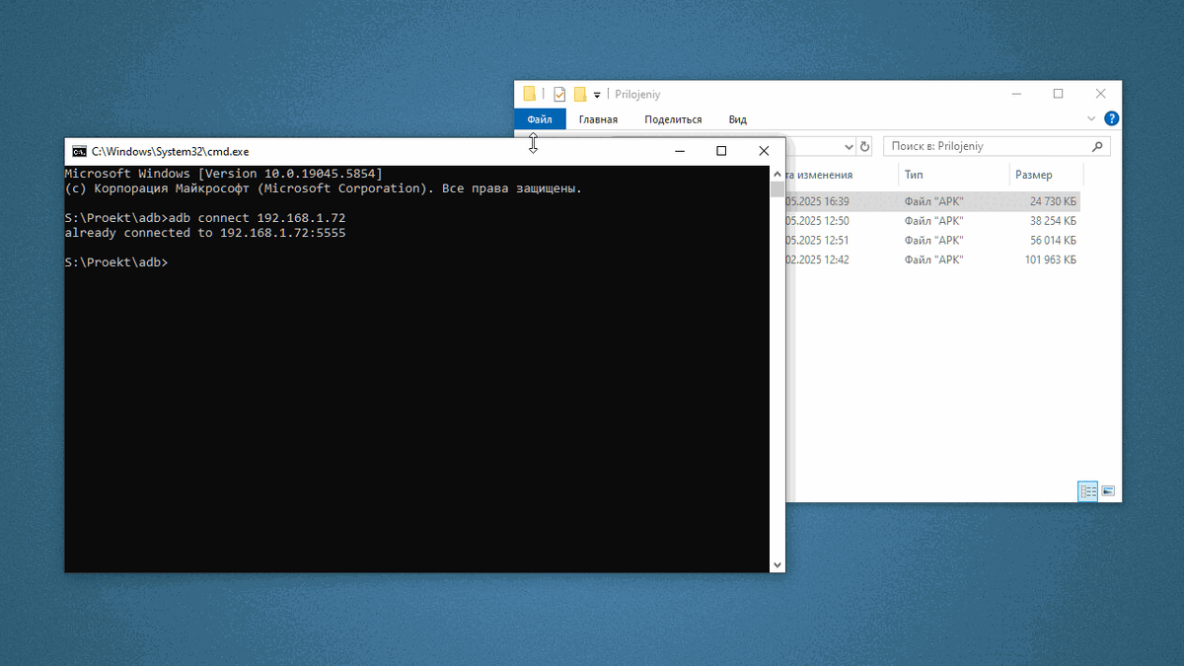Screen dimensions: 1184x666
Task: Switch Explorer to details view icon
Action: pyautogui.click(x=1088, y=490)
